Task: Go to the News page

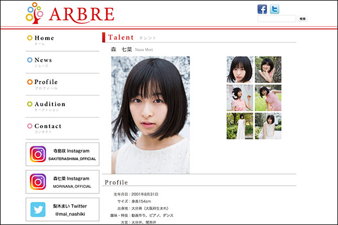Action: 43,60
